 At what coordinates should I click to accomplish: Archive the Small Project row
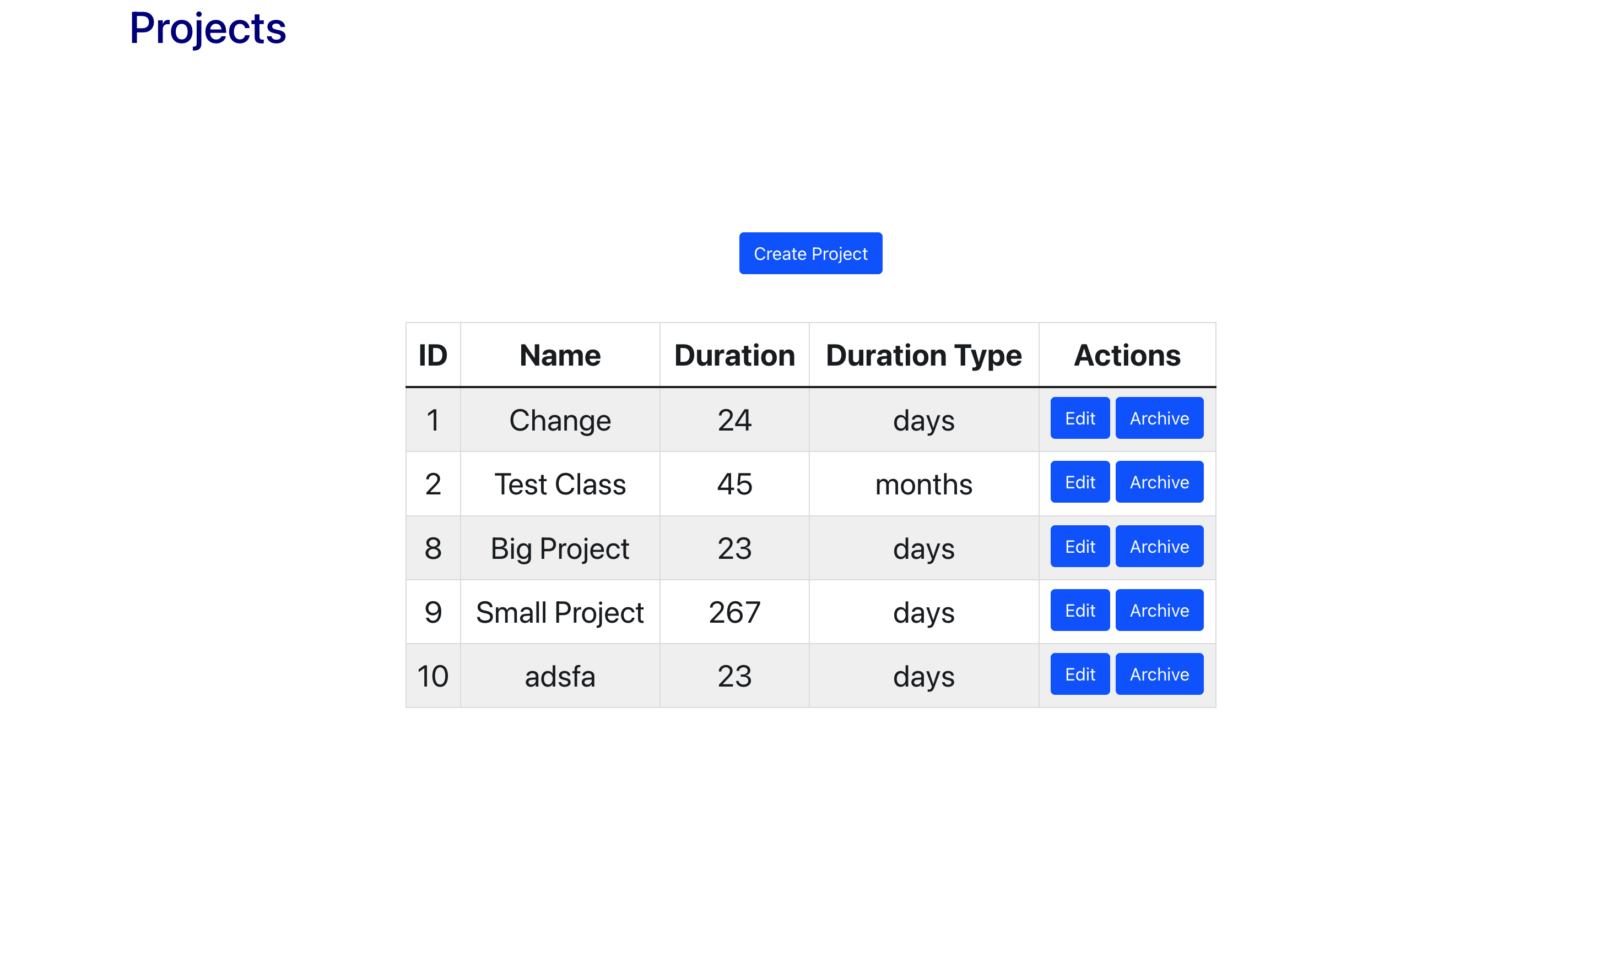tap(1159, 610)
